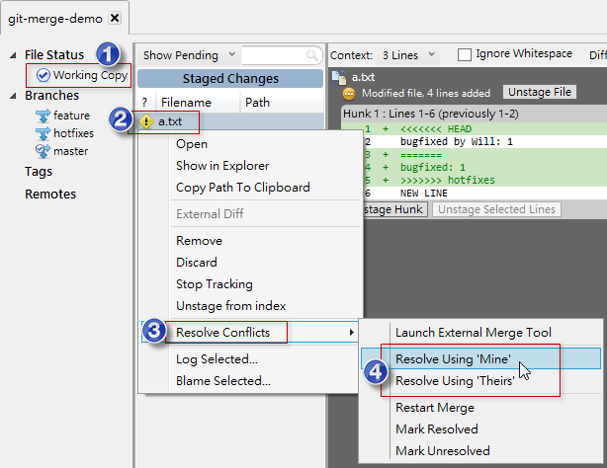Click the master branch icon
Image resolution: width=607 pixels, height=468 pixels.
click(43, 151)
